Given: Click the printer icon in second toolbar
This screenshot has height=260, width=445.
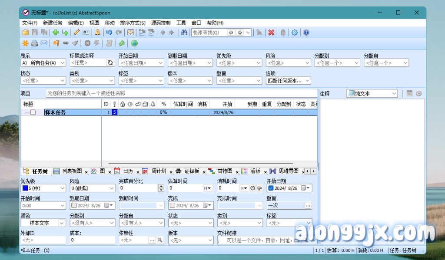Looking at the screenshot, I should tap(35, 43).
